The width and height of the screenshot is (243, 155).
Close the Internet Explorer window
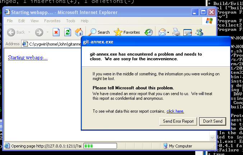pyautogui.click(x=211, y=12)
